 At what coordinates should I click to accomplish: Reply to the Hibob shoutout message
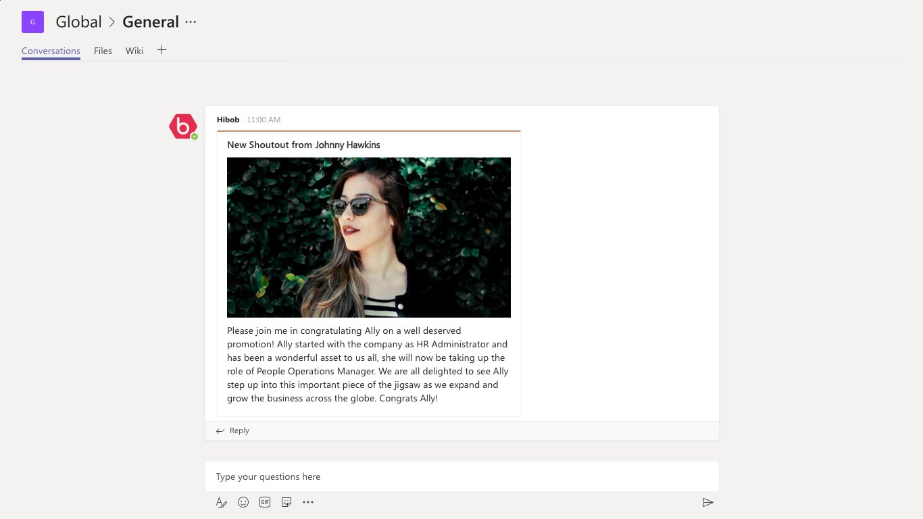point(232,430)
